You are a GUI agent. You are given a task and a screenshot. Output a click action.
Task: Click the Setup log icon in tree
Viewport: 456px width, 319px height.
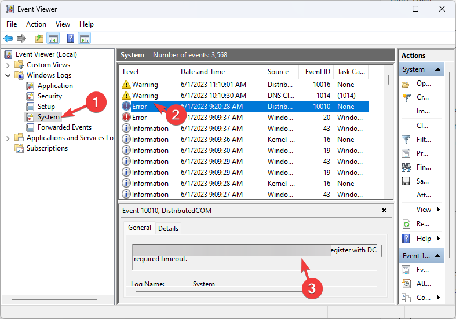(30, 107)
